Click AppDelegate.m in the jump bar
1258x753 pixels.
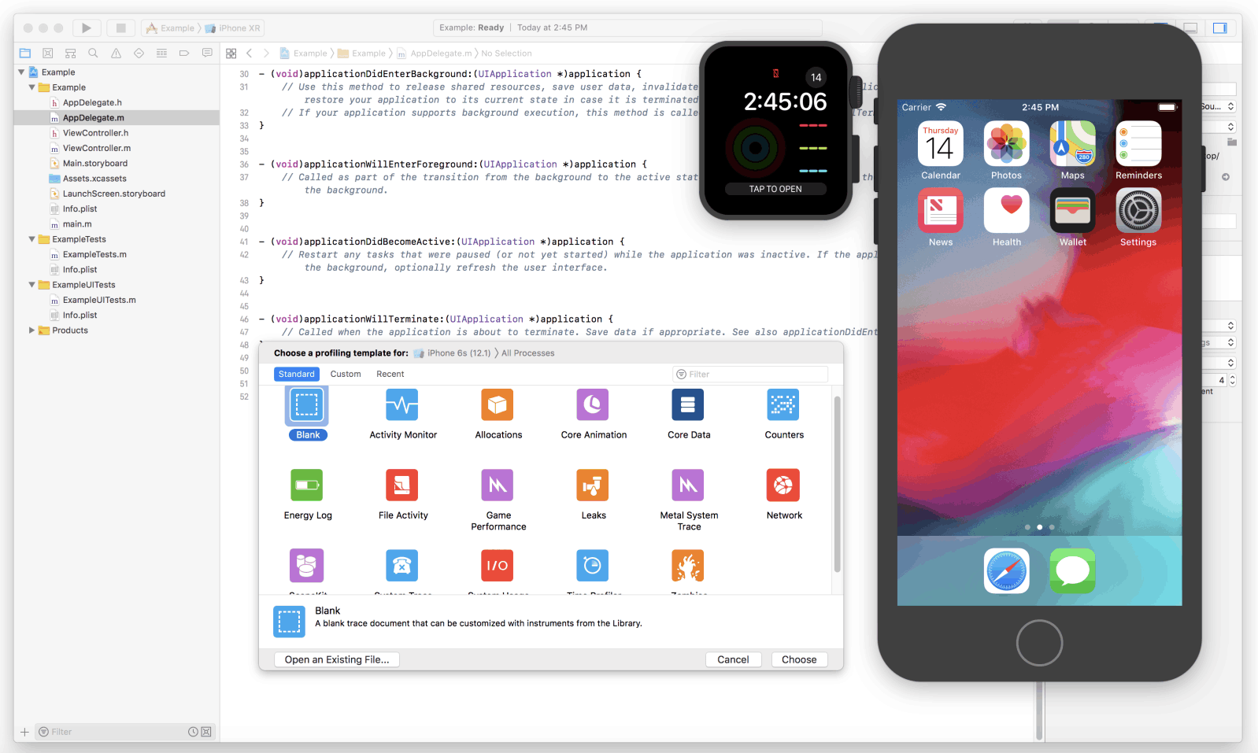coord(435,54)
